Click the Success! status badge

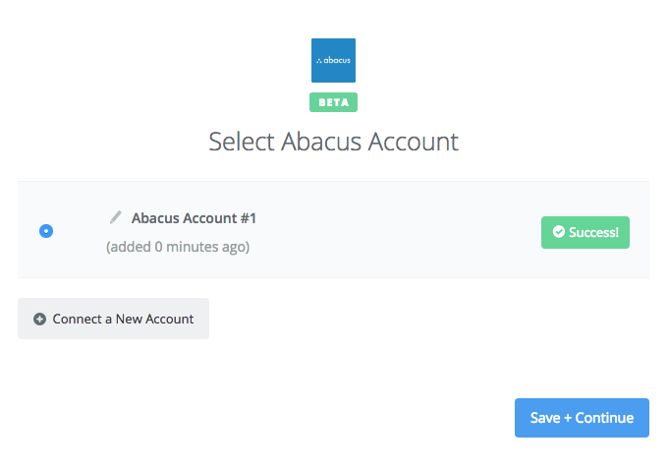(x=585, y=232)
